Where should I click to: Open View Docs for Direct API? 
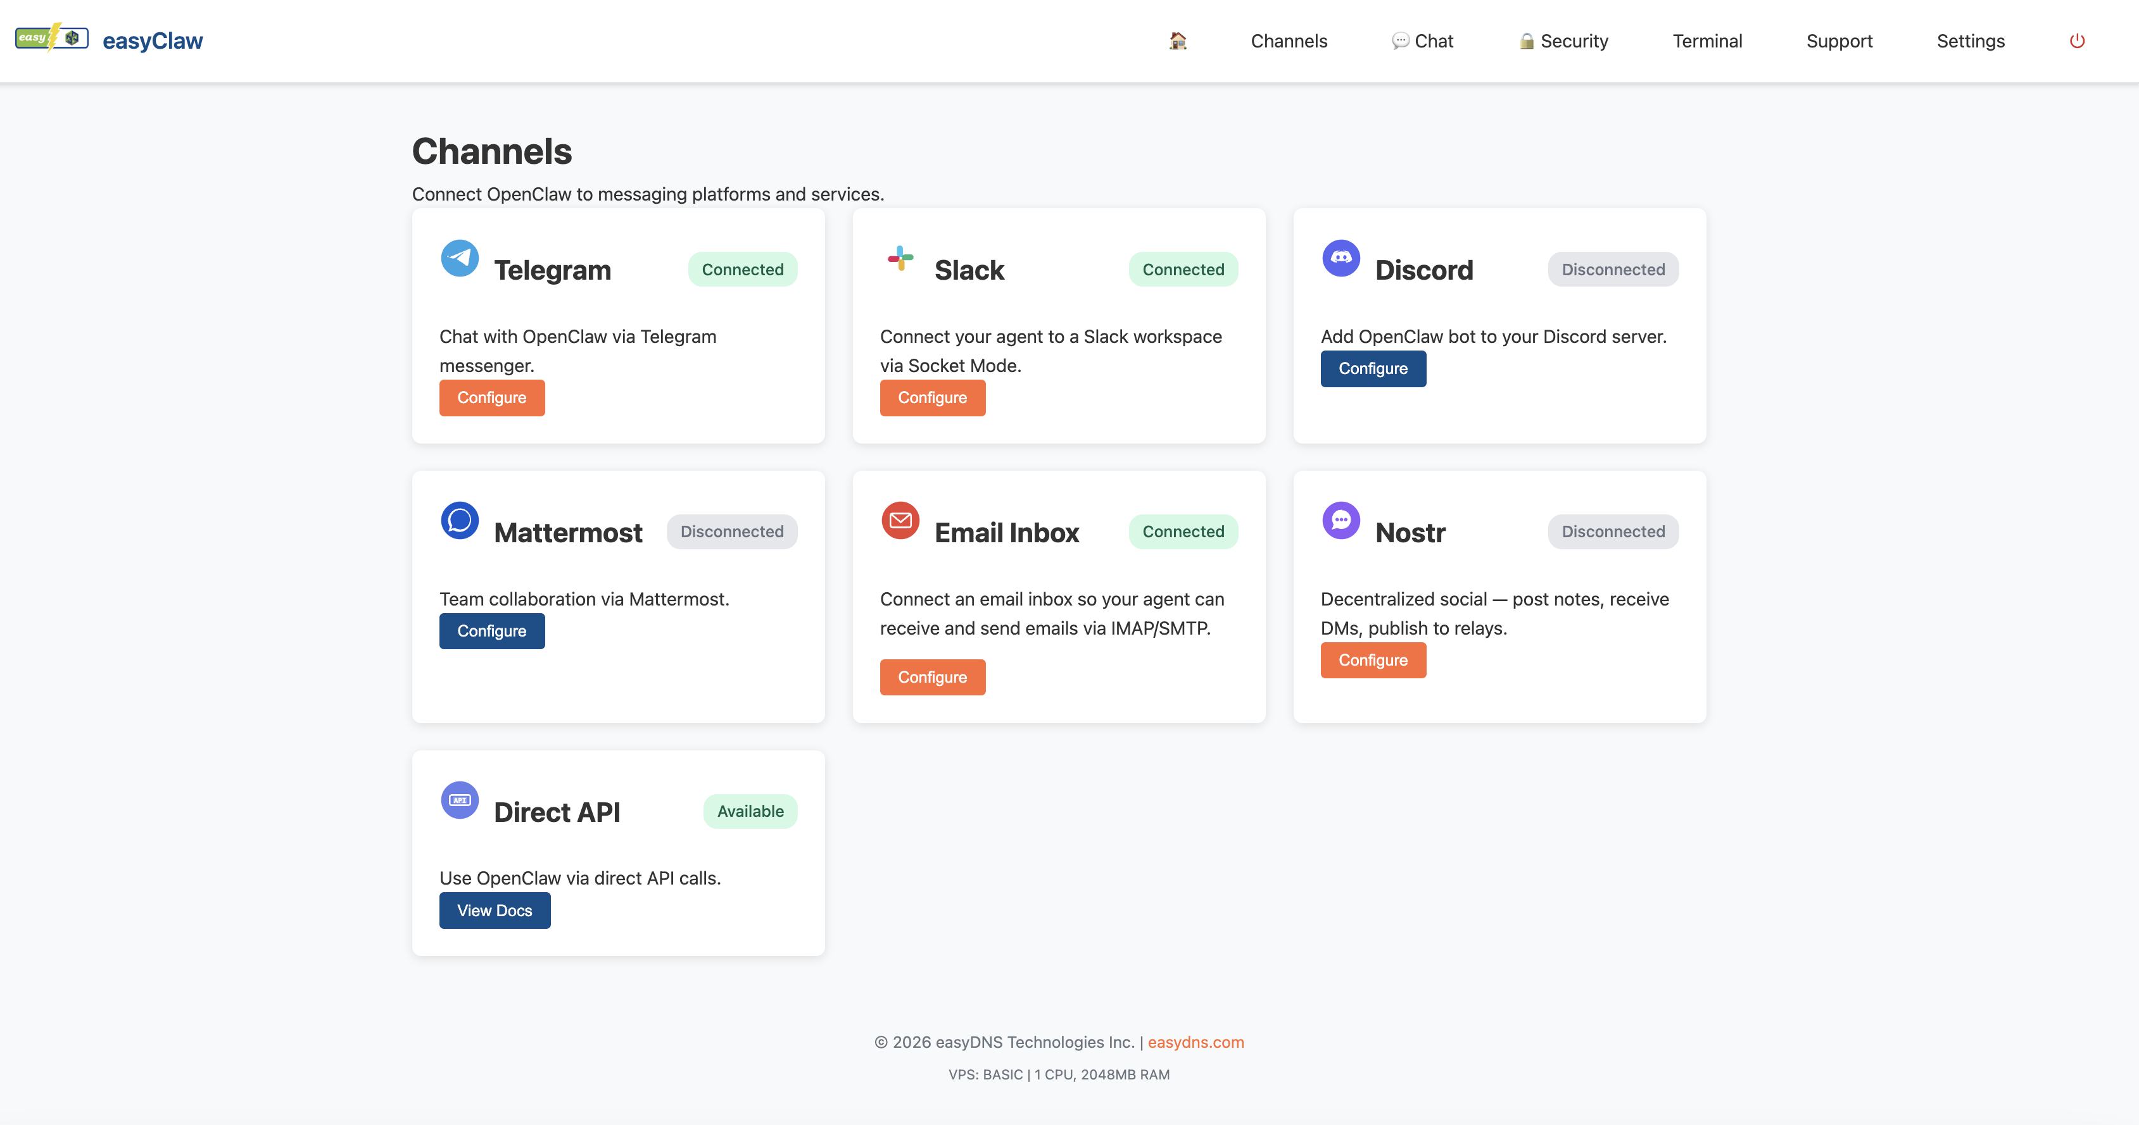coord(495,910)
